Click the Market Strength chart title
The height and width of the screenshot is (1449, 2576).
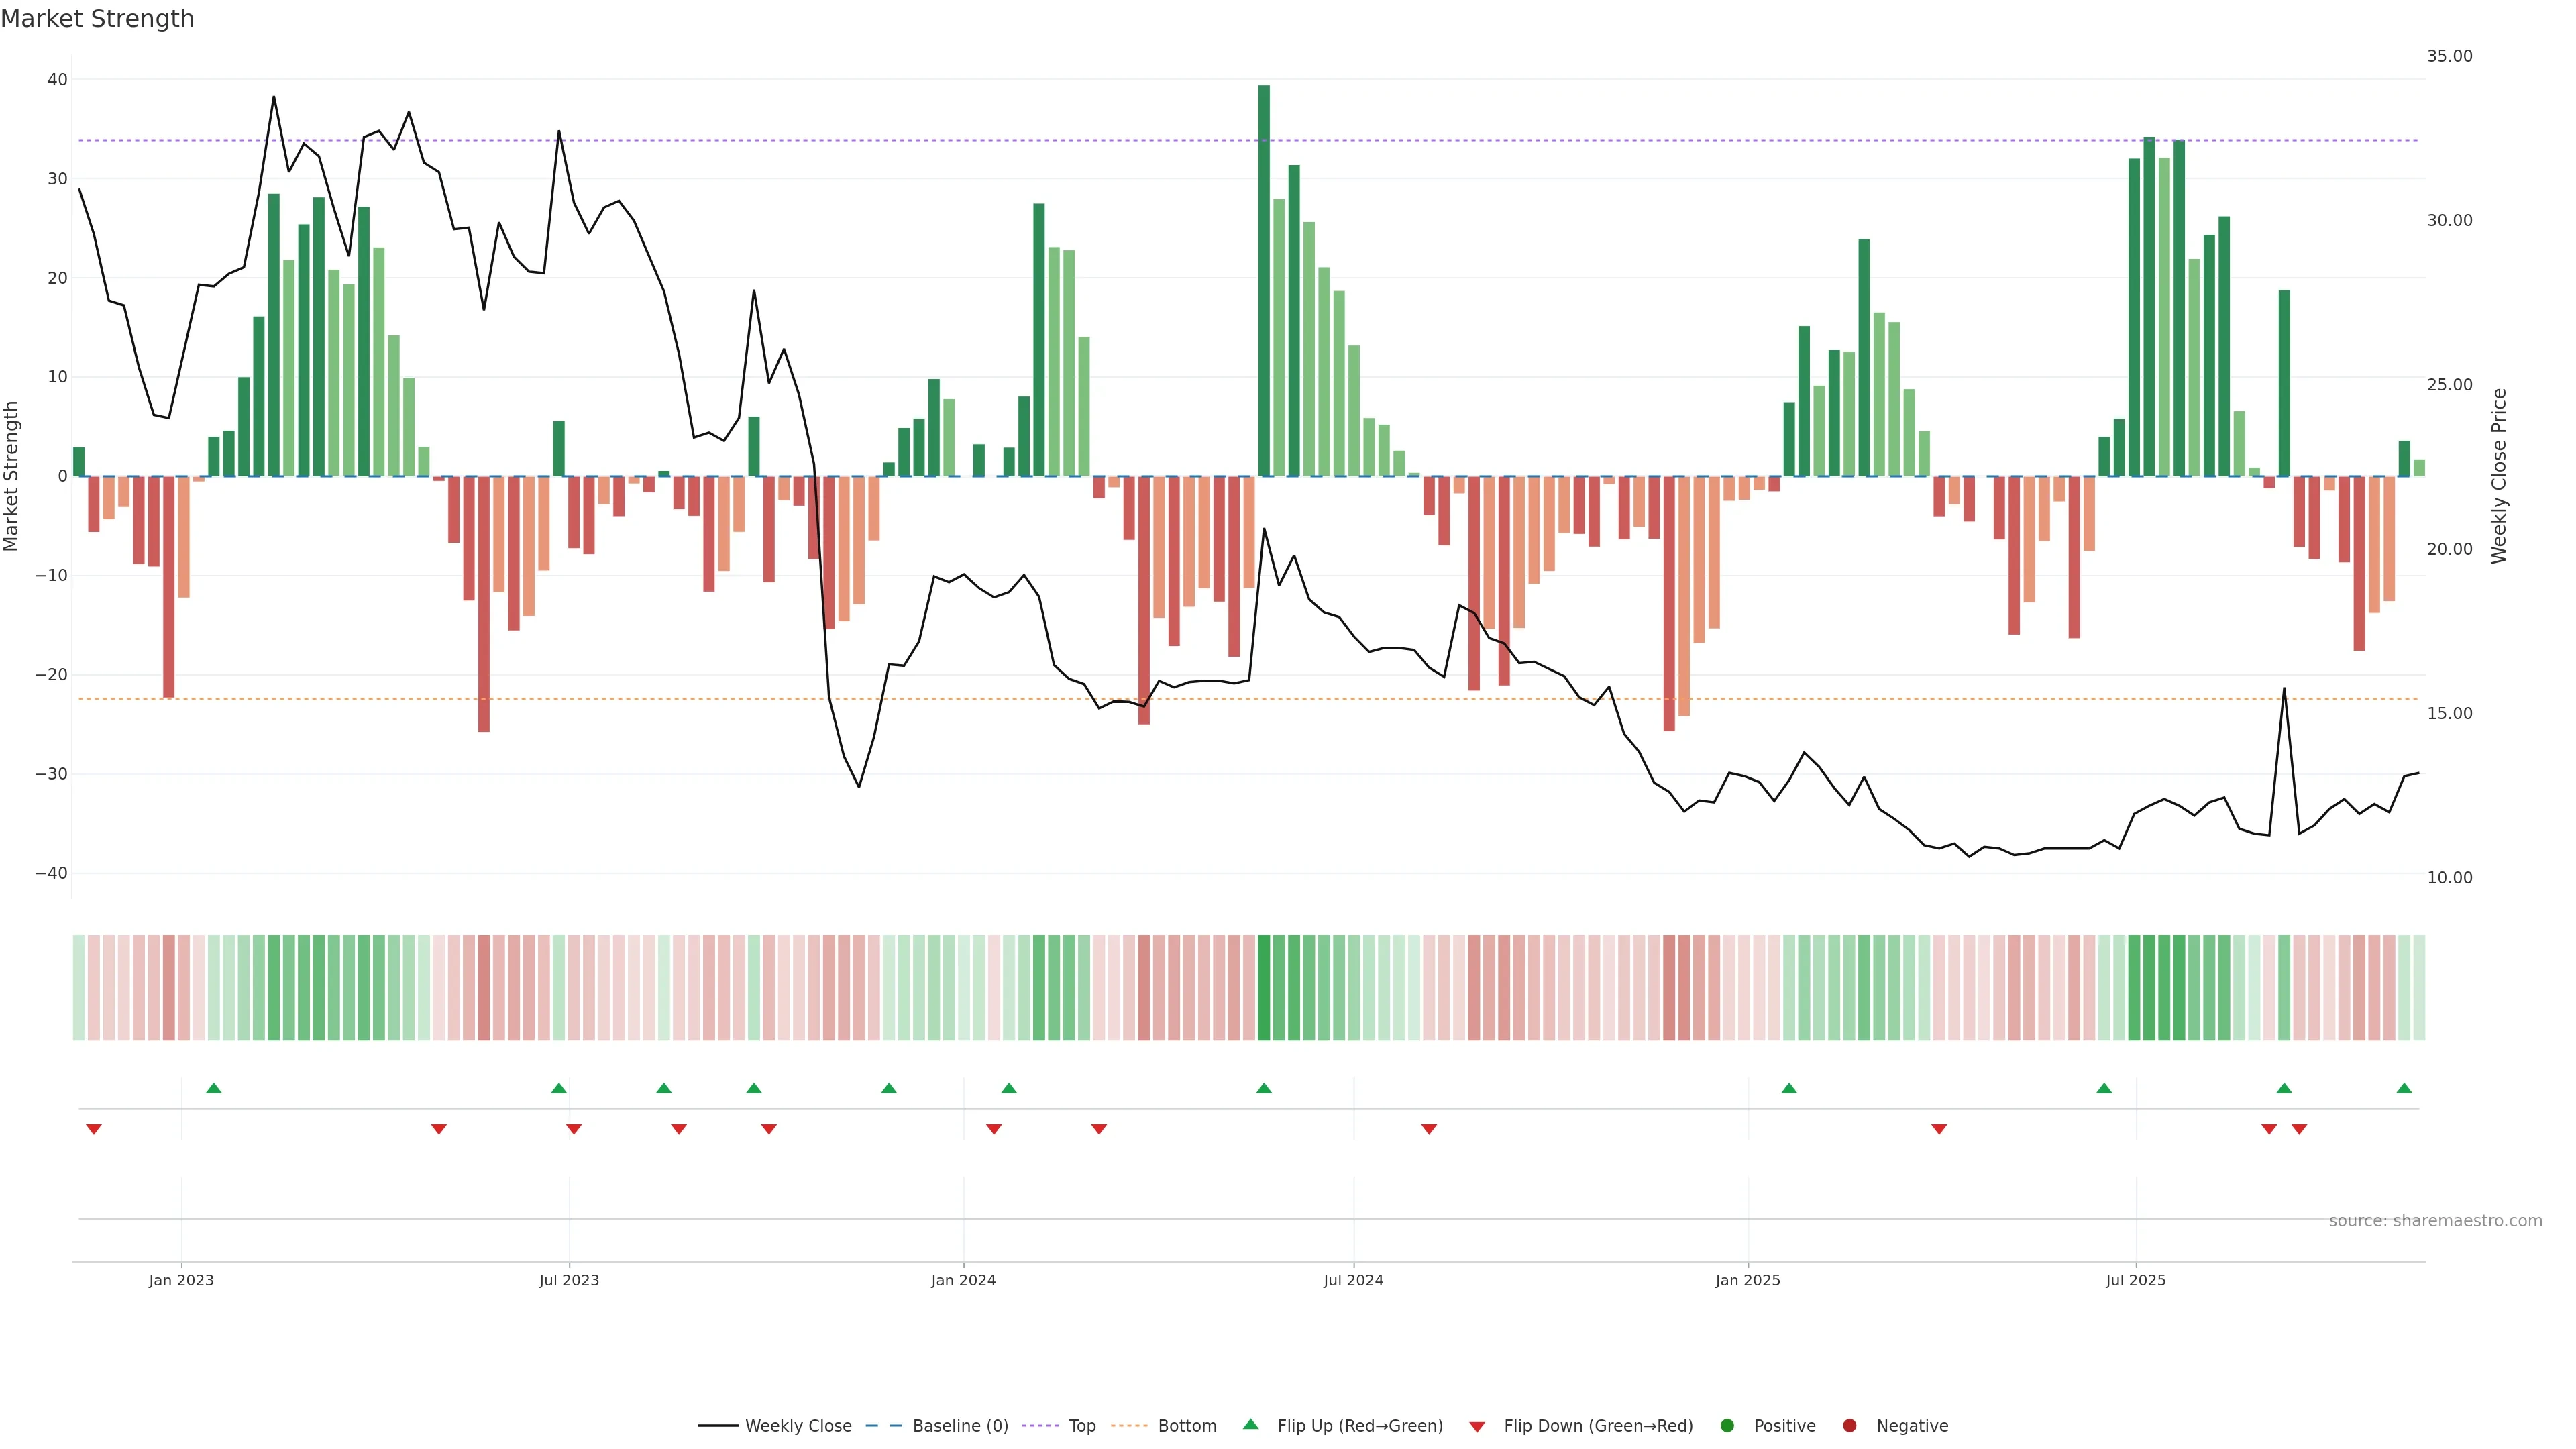point(97,19)
